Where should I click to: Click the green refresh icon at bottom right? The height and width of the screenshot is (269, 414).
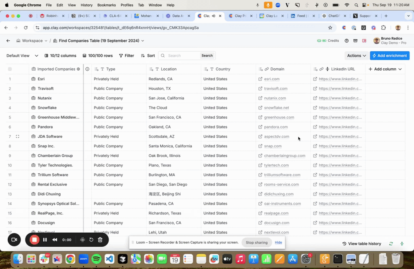pos(391,244)
